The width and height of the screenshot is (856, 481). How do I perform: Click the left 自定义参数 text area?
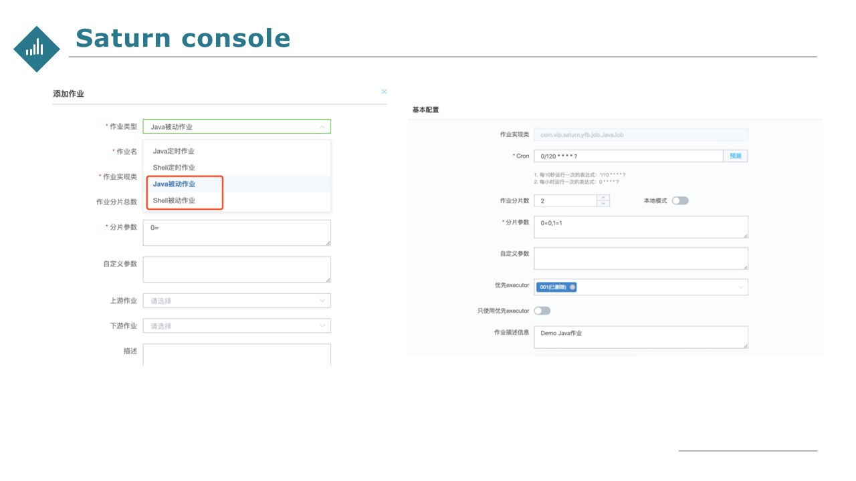coord(237,269)
